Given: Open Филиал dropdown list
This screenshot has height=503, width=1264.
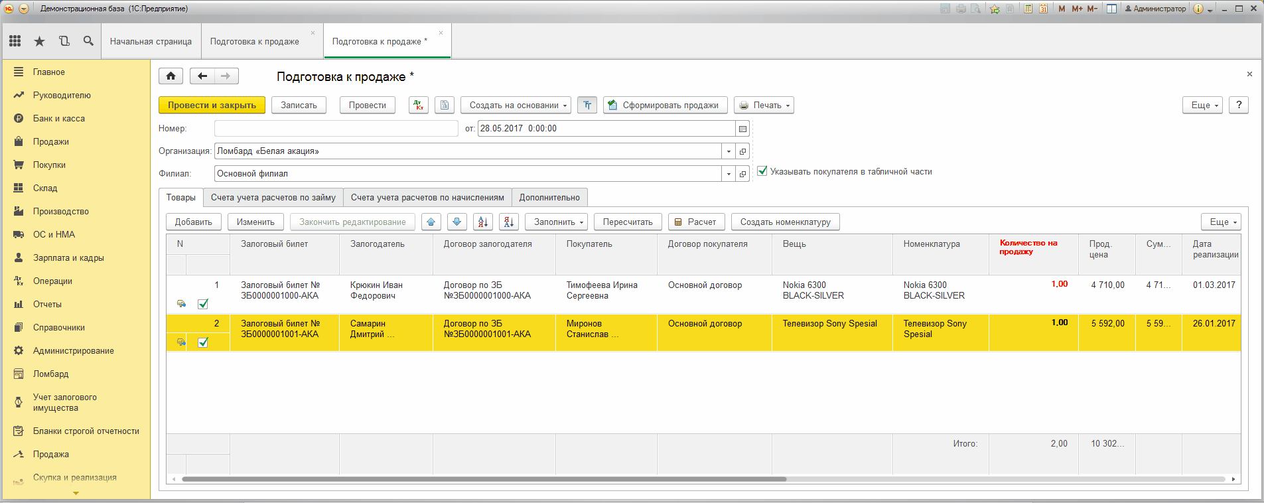Looking at the screenshot, I should coord(729,174).
